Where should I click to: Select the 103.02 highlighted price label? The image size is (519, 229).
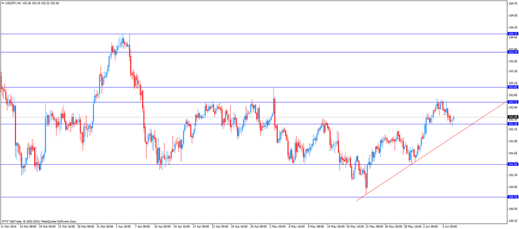coord(512,87)
